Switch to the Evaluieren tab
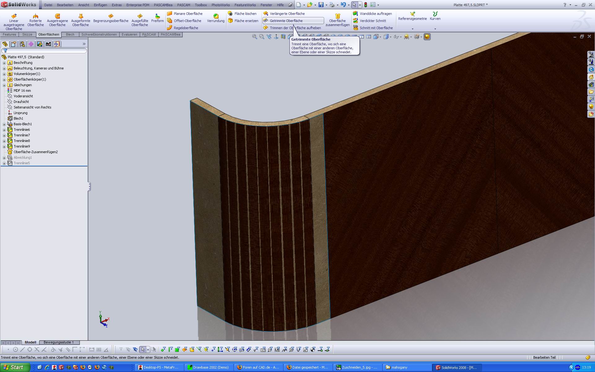The height and width of the screenshot is (372, 595). 129,34
